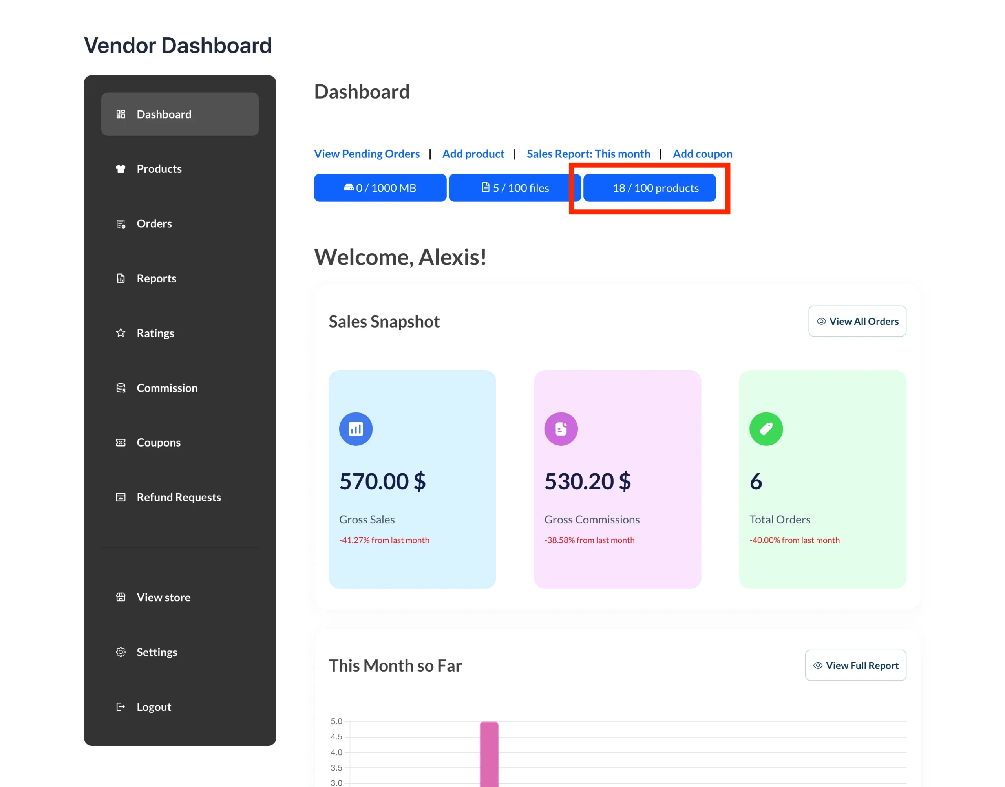Click the Gross Commissions label
The height and width of the screenshot is (787, 1005).
[592, 519]
